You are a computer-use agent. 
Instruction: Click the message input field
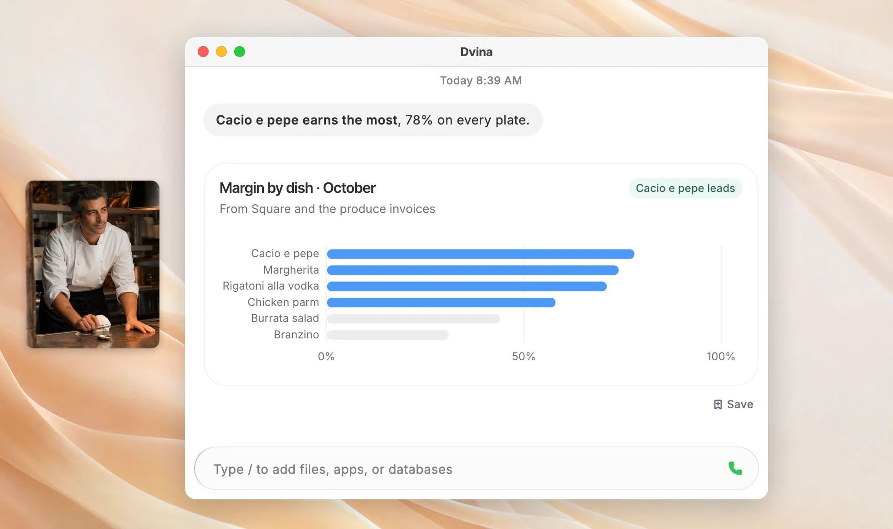click(x=476, y=468)
